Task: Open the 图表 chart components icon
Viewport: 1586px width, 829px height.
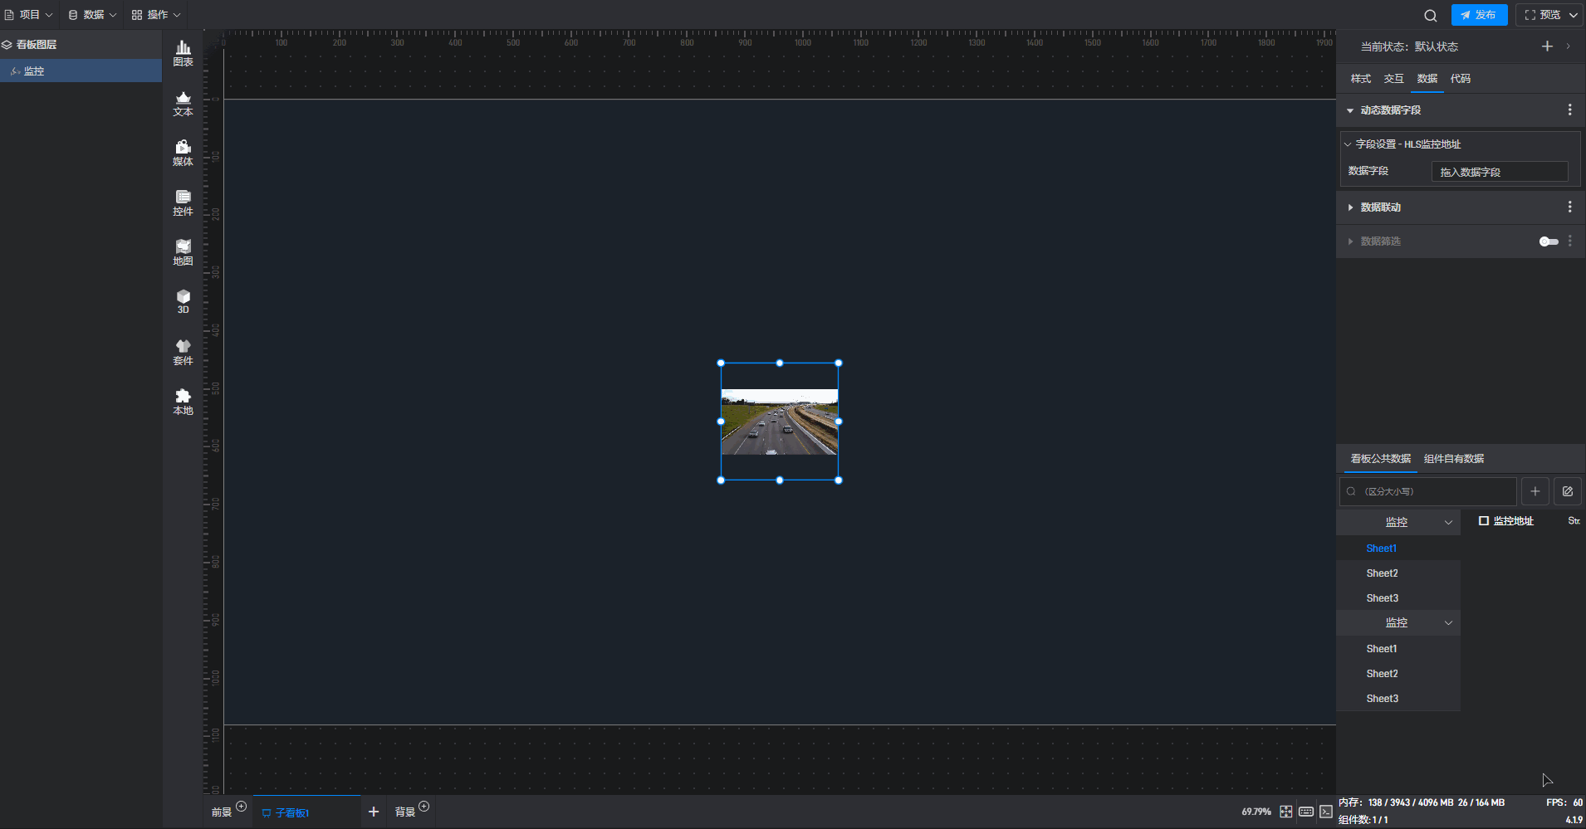Action: [183, 53]
